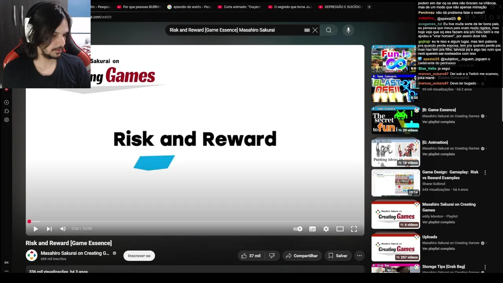Open the 6 vídeos playlist thumbnail
This screenshot has height=283, width=503.
click(x=395, y=215)
